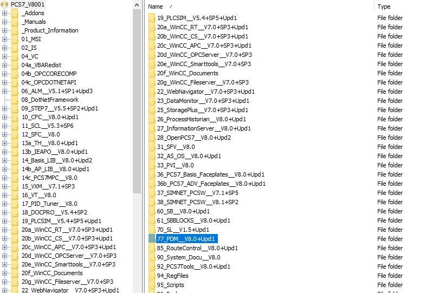Select 36b_PCS7_ADV_Faceplates__V8.0+Upd1 in file list
This screenshot has height=293, width=432.
coord(211,184)
